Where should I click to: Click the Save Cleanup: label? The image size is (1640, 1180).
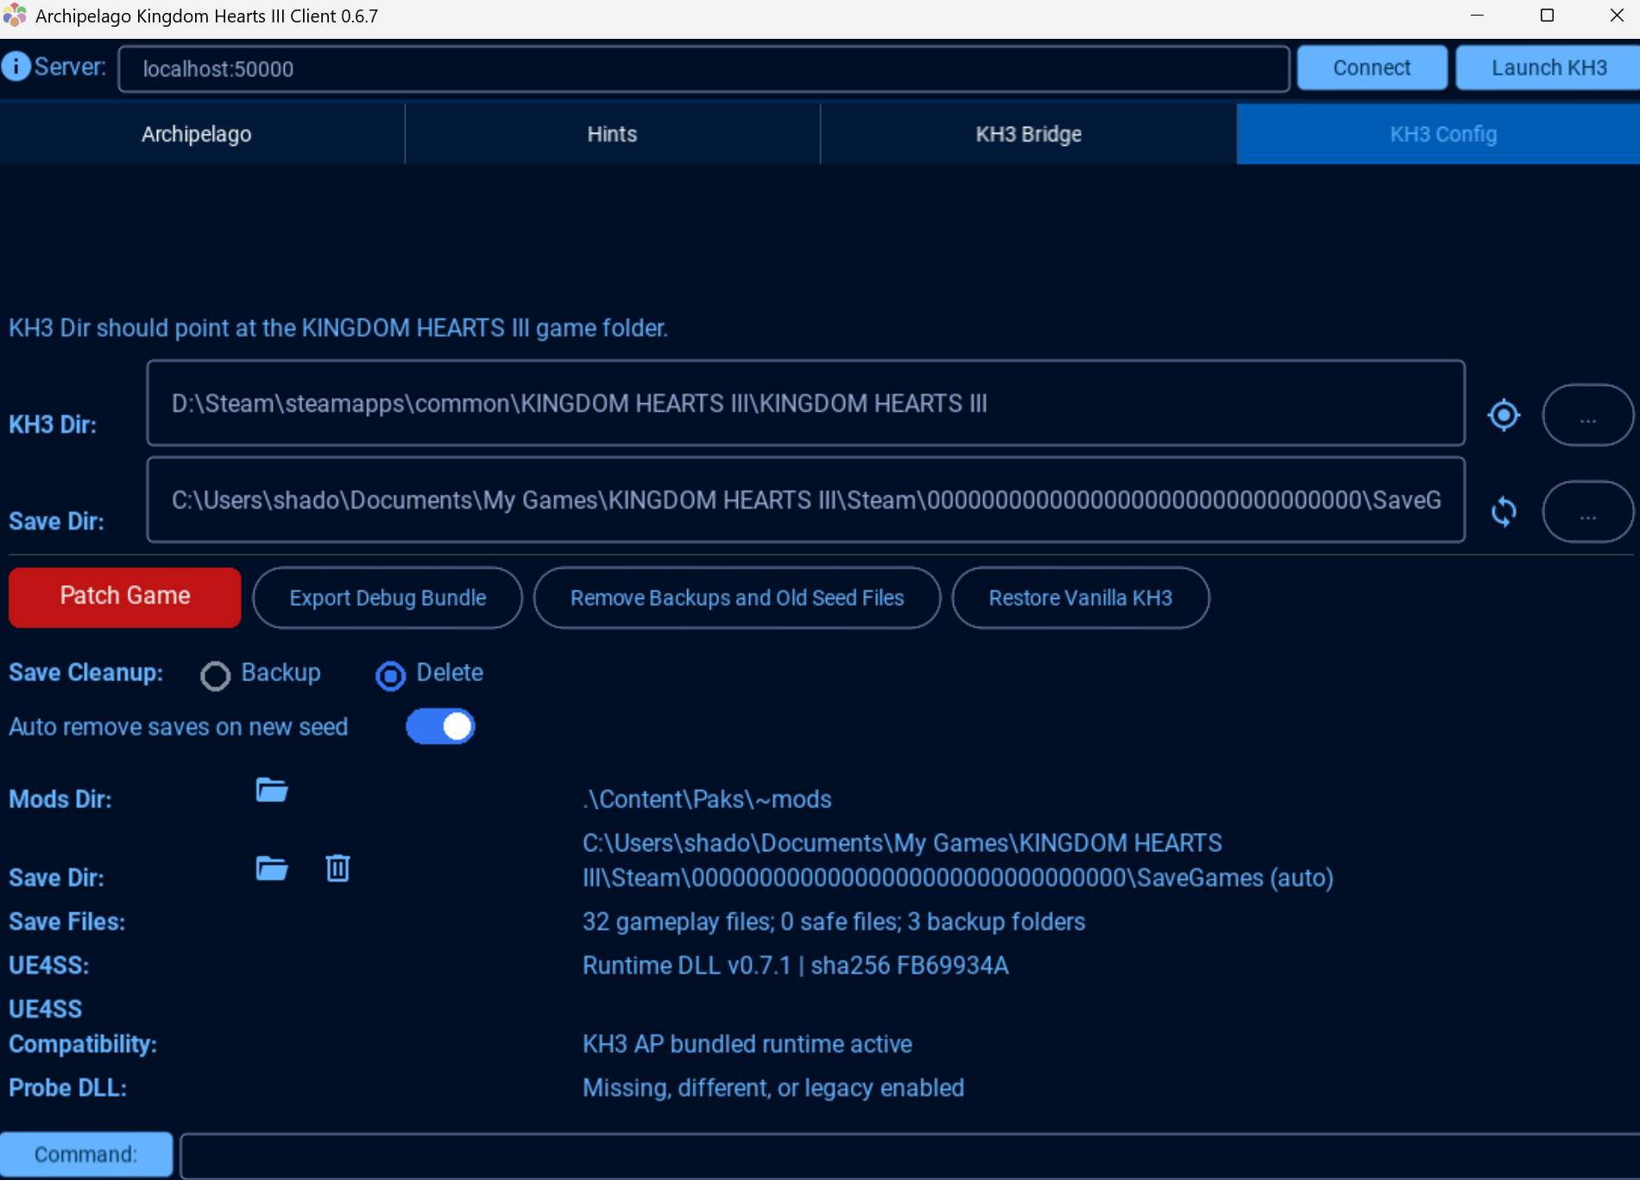point(86,672)
